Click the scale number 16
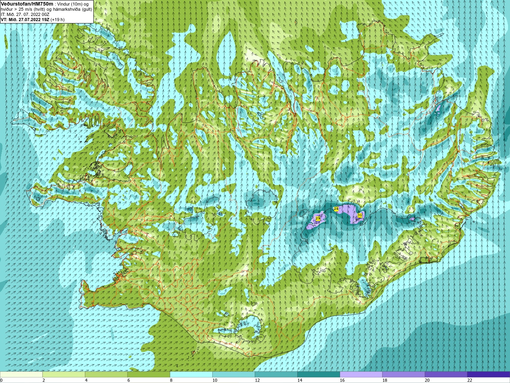This screenshot has height=383, width=510. click(x=342, y=380)
